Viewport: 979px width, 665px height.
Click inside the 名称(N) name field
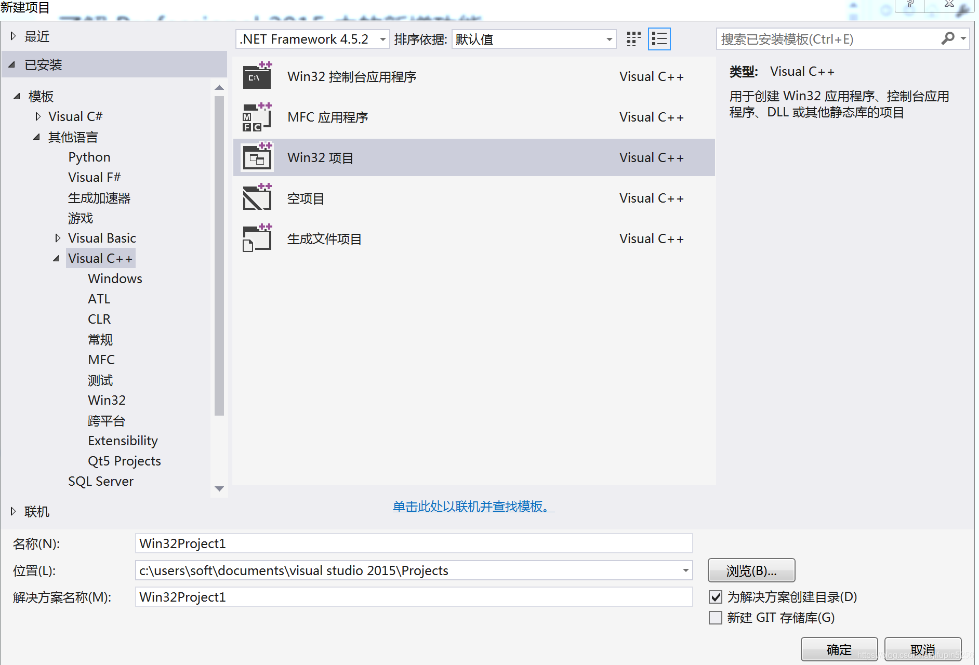(413, 543)
